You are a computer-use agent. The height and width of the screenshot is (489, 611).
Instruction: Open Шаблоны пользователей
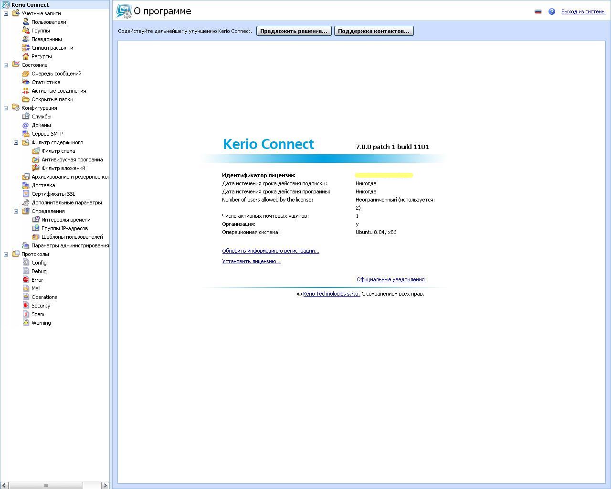point(72,237)
